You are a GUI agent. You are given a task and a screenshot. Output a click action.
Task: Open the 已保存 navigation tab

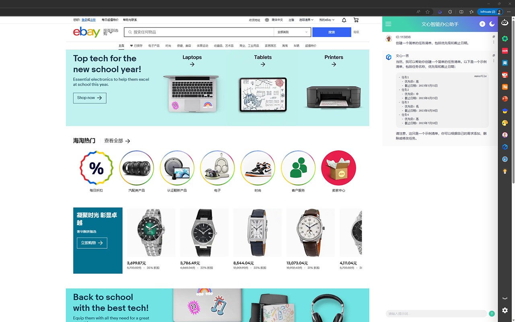click(x=136, y=46)
